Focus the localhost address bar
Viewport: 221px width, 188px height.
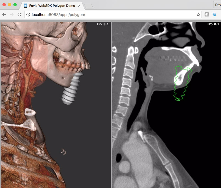110,15
